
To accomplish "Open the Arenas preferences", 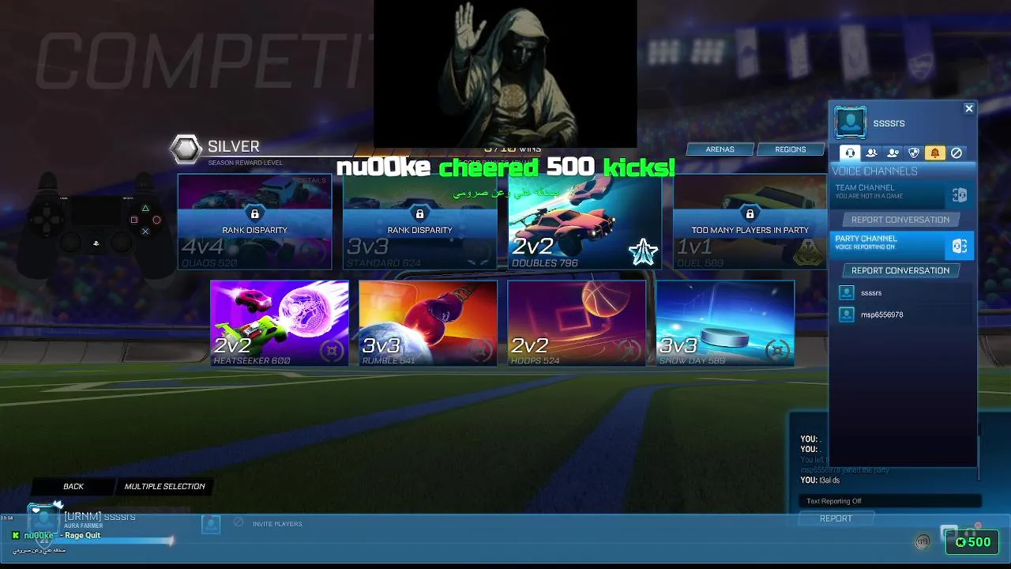I will coord(720,149).
